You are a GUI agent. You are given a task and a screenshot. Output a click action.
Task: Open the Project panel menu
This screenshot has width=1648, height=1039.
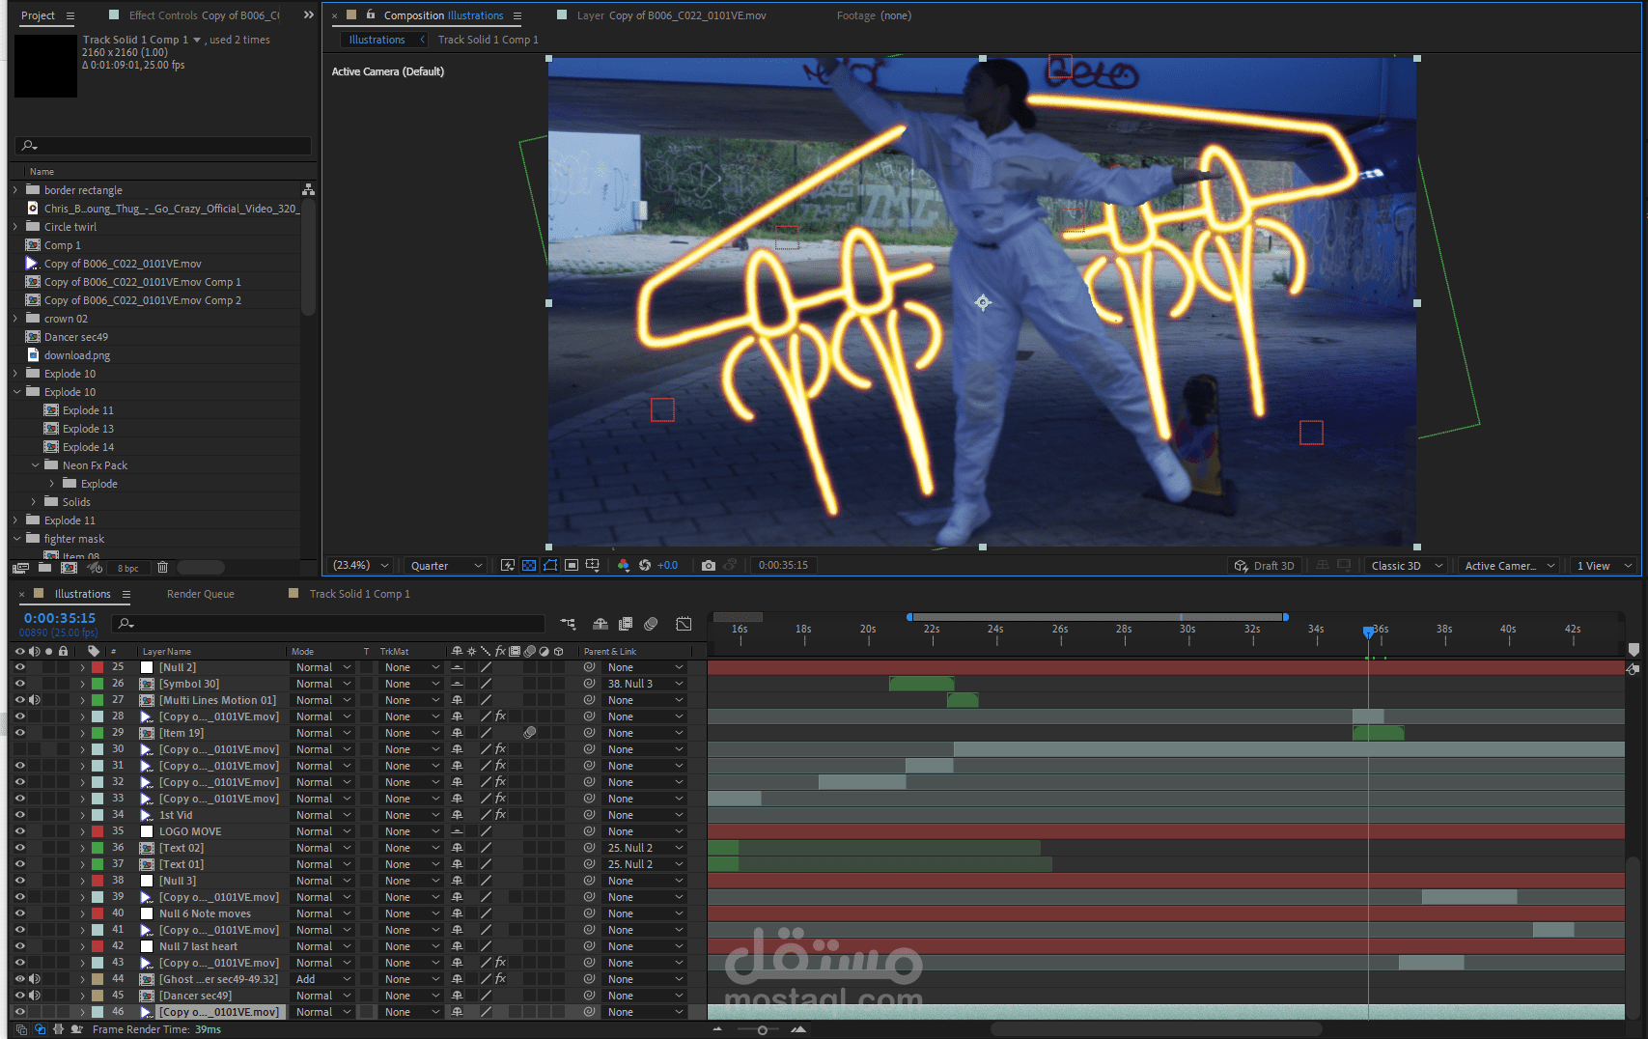[70, 15]
